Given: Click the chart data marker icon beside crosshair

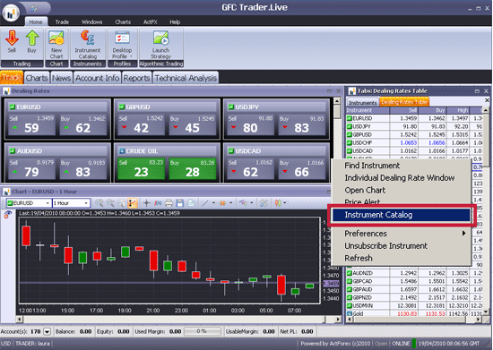Looking at the screenshot, I should tap(158, 203).
